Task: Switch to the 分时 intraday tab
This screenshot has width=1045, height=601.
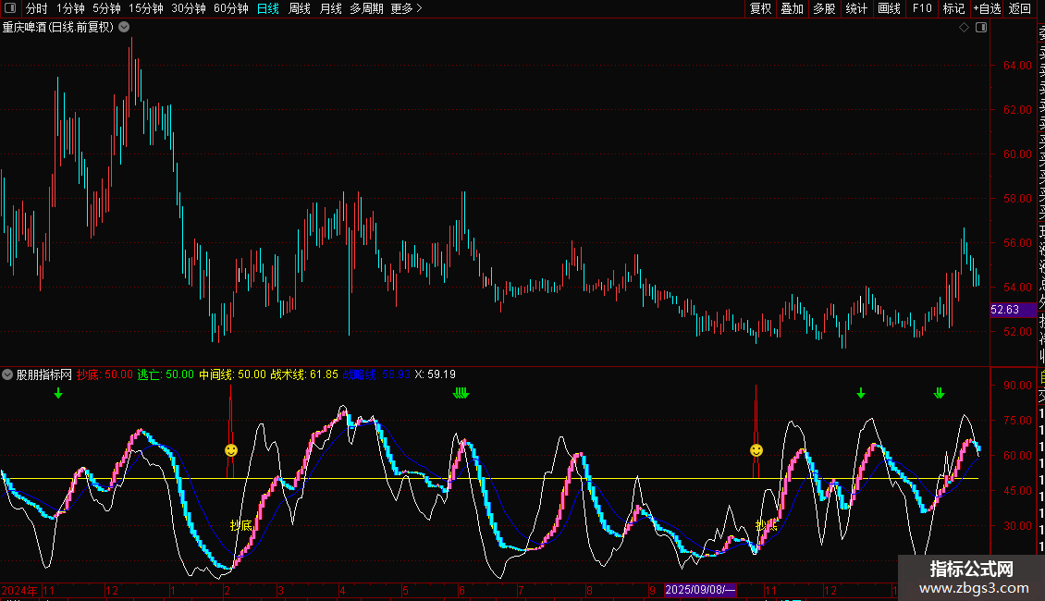Action: pyautogui.click(x=36, y=8)
